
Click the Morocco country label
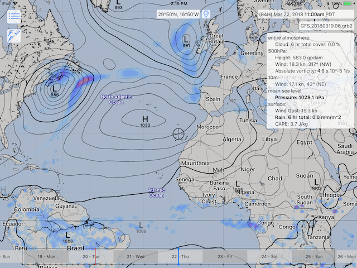[x=208, y=127]
